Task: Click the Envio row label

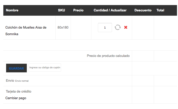Action: click(x=10, y=81)
